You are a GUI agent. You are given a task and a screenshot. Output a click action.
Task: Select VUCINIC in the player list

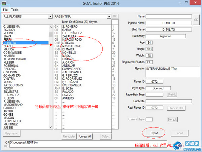[26, 33]
